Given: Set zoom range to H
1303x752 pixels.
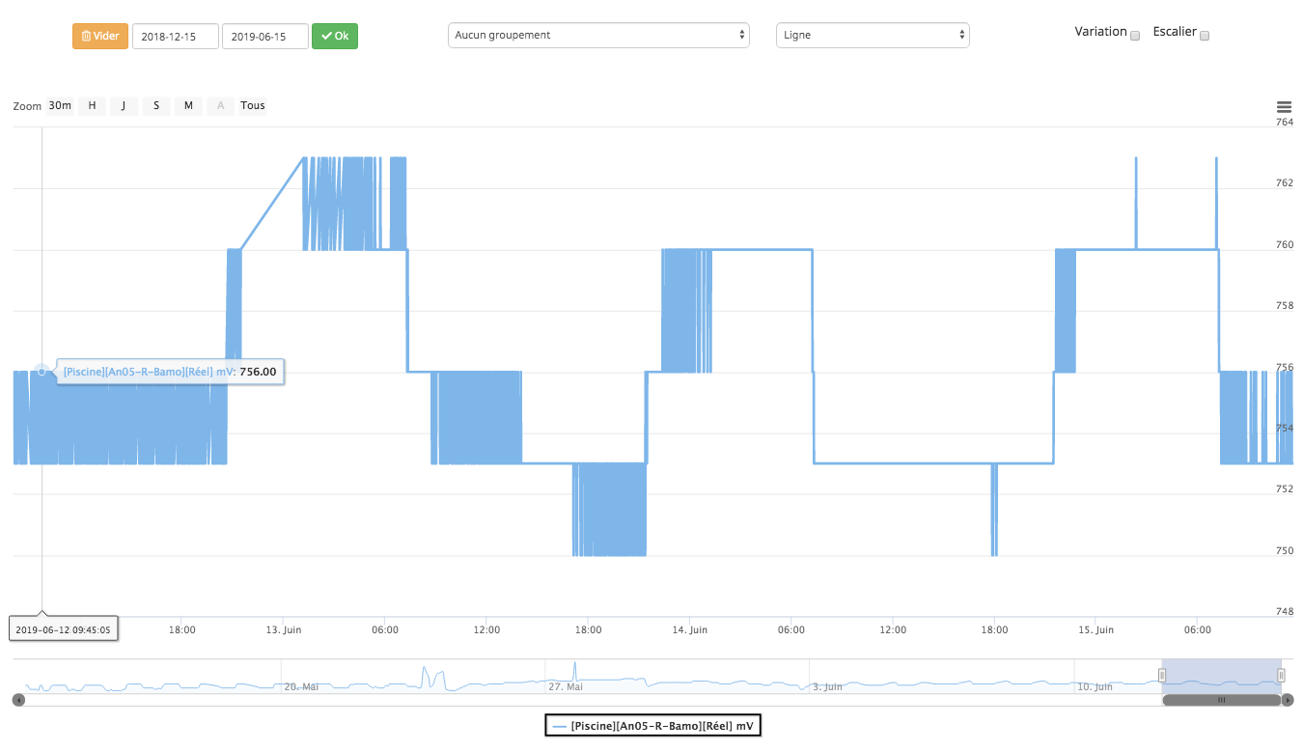Looking at the screenshot, I should pos(93,106).
